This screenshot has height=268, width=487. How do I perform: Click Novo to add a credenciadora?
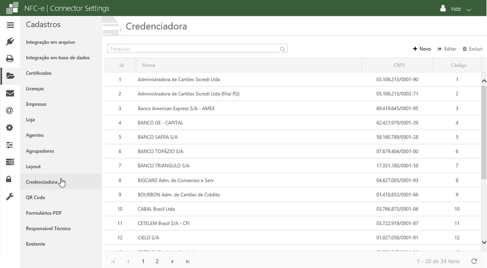[x=422, y=49]
